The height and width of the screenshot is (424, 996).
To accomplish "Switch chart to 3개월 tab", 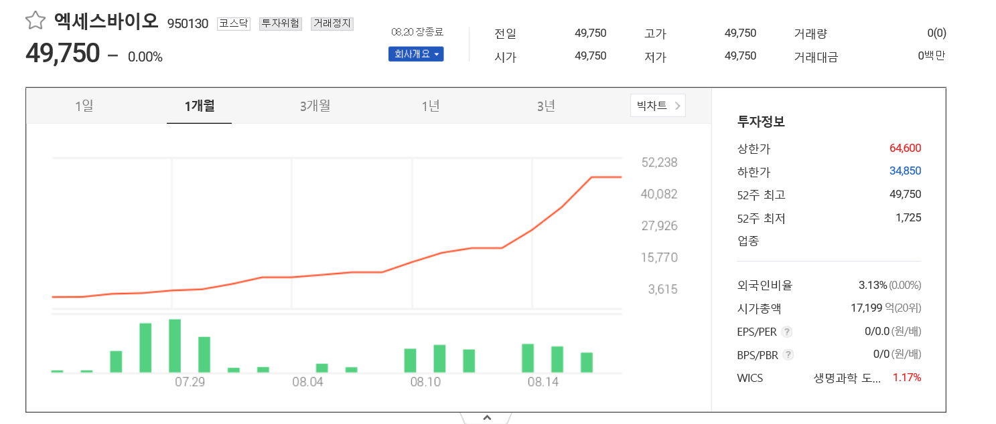I will (x=315, y=106).
